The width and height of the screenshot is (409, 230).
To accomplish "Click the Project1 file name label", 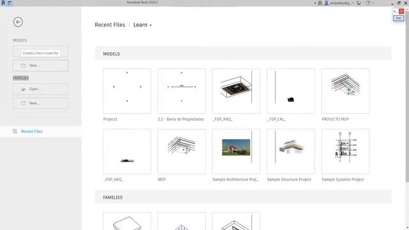I will click(111, 119).
